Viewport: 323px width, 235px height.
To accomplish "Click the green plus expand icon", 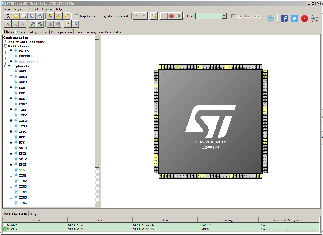I will [179, 16].
